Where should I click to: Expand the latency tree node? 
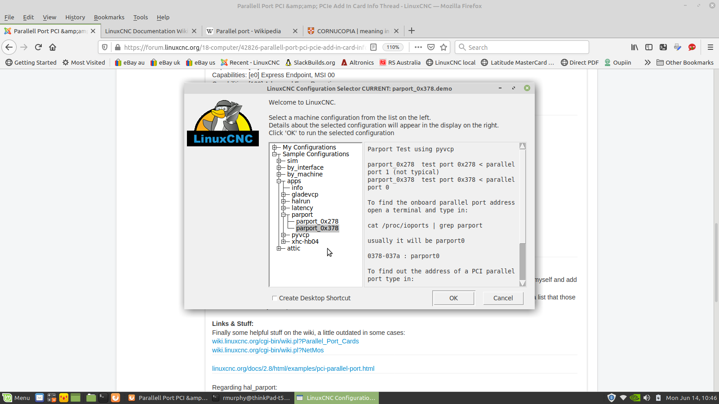coord(284,208)
